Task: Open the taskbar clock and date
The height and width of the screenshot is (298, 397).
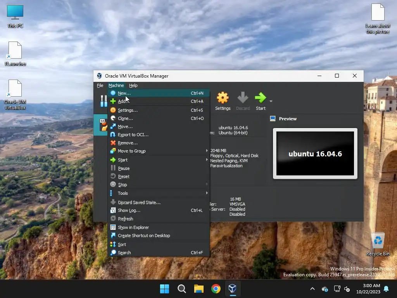Action: point(368,289)
